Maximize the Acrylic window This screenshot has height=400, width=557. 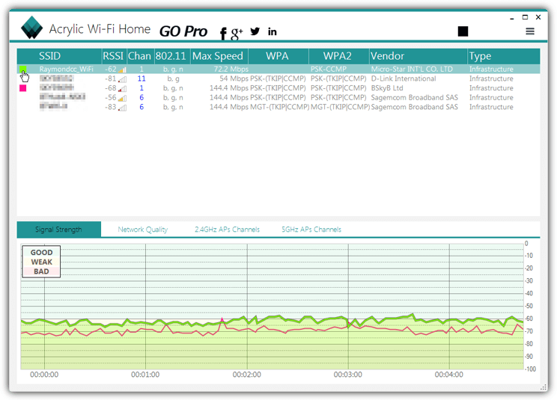point(525,17)
